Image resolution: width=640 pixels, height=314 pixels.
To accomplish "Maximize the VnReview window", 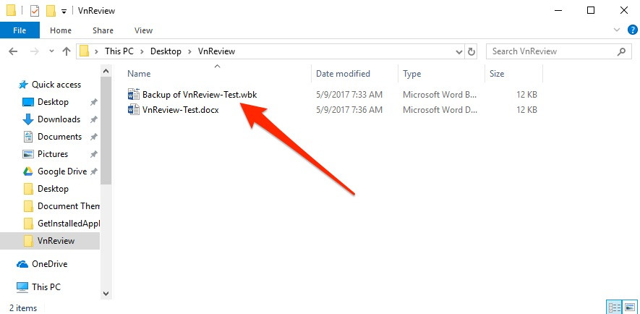I will click(590, 11).
